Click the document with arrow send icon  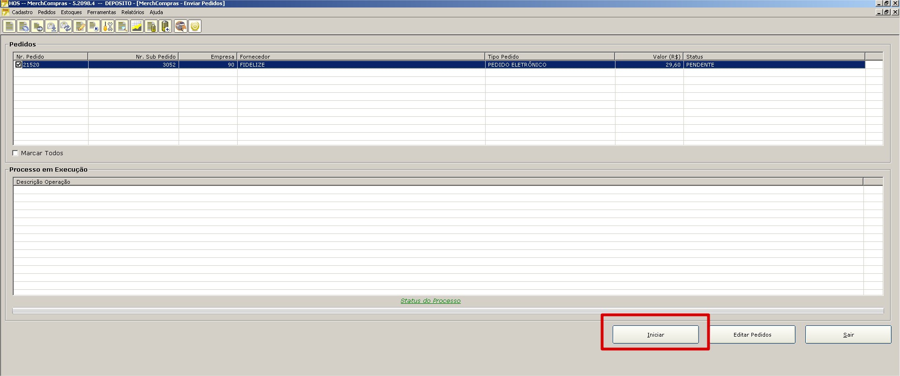pos(37,26)
